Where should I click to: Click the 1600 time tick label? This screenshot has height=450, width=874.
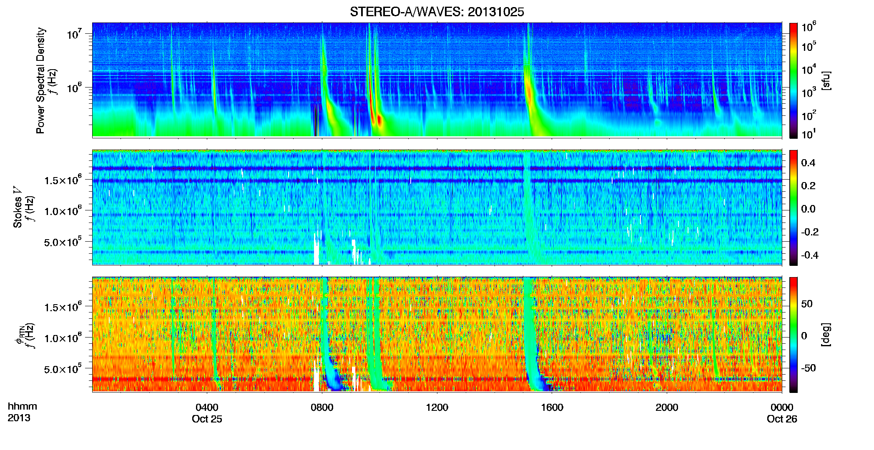pos(552,407)
